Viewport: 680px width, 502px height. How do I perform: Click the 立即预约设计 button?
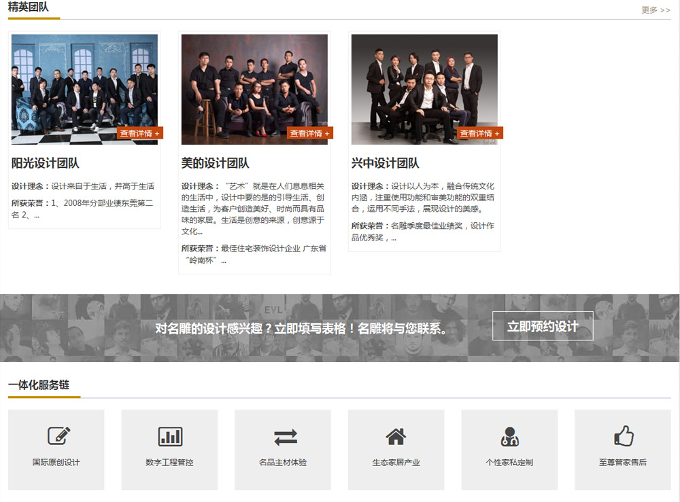[x=543, y=325]
